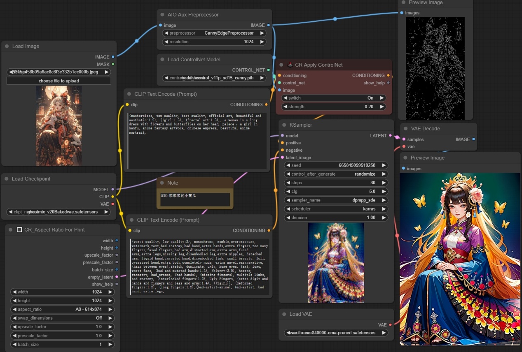Image resolution: width=522 pixels, height=352 pixels.
Task: Toggle swap_dimensions currently set to Off
Action: [62, 318]
